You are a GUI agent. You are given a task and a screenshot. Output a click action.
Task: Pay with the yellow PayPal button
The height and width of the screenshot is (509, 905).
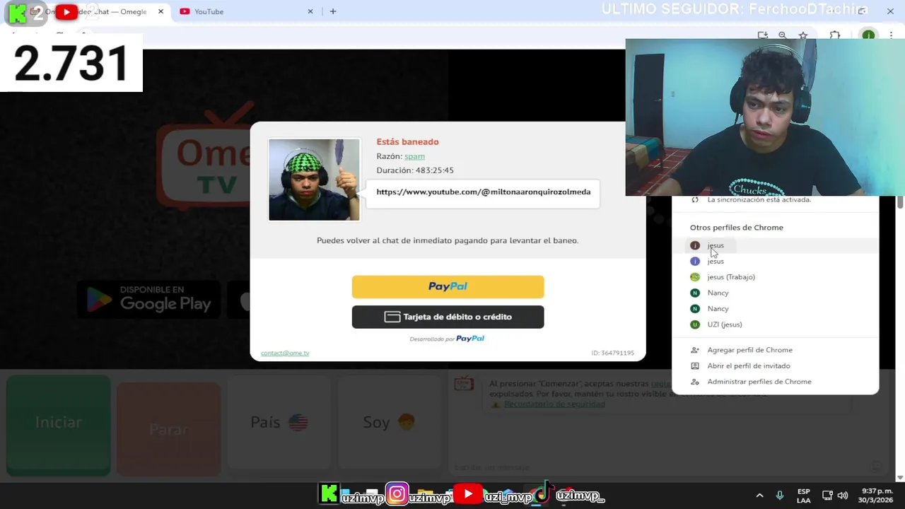(448, 286)
